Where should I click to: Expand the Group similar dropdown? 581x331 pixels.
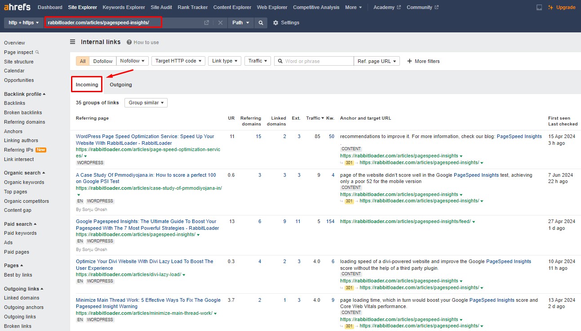pyautogui.click(x=146, y=103)
